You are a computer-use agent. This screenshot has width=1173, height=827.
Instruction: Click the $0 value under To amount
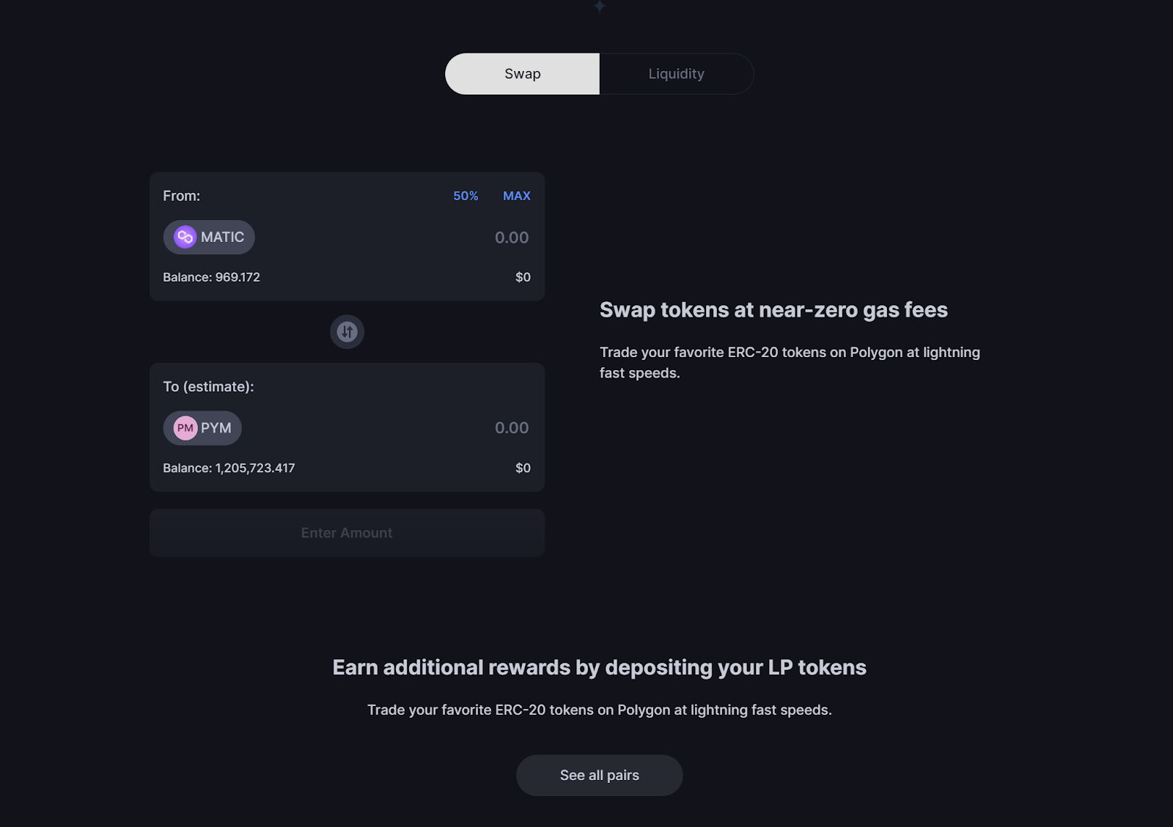coord(523,468)
